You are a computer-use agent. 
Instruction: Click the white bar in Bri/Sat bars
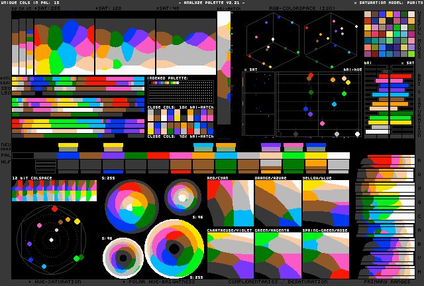[x=378, y=132]
